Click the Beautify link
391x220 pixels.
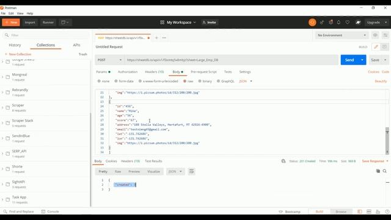(381, 81)
